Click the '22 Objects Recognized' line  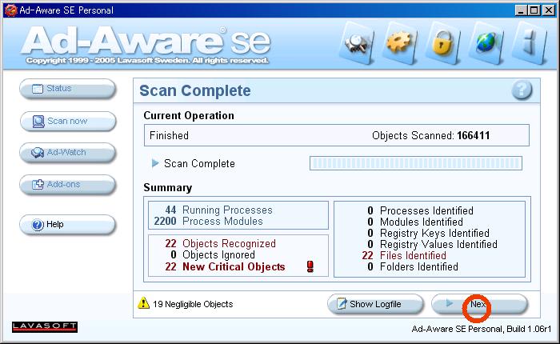pyautogui.click(x=220, y=244)
